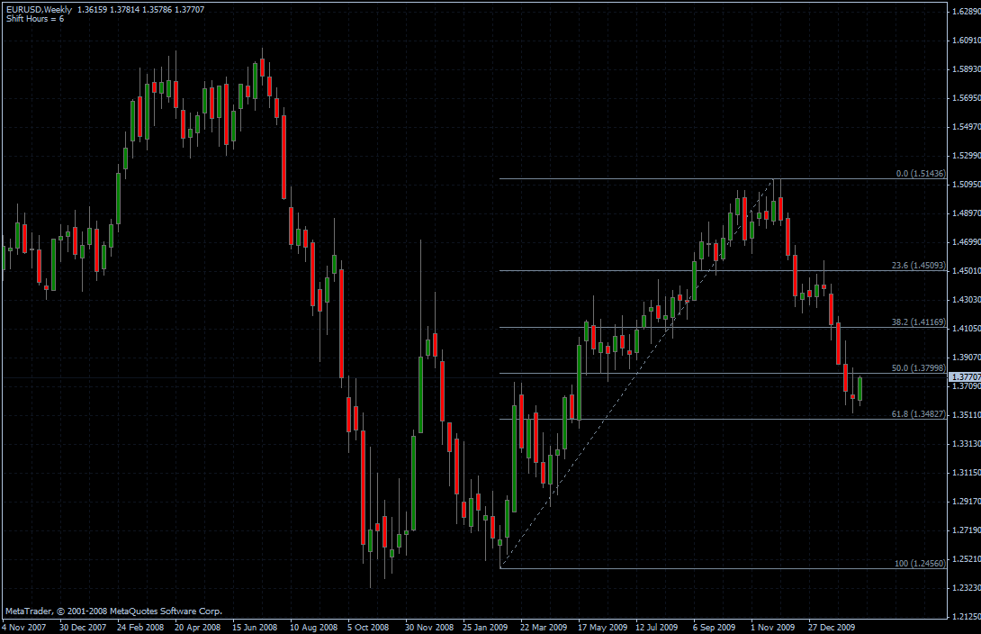Screen dimensions: 981x634
Task: Click the 1.48970 price scale value
Action: point(966,213)
